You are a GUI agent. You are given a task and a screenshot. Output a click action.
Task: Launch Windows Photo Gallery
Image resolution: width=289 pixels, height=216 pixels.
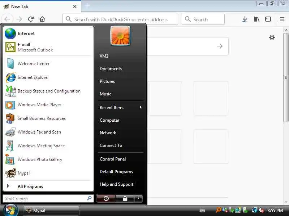48,159
